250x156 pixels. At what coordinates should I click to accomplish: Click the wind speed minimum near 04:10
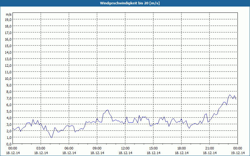click(52, 138)
